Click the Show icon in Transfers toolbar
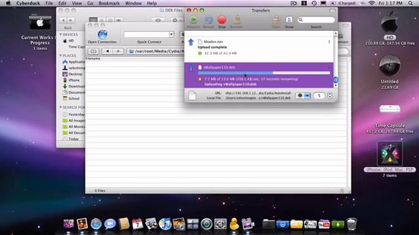The width and height of the screenshot is (419, 235). pyautogui.click(x=289, y=20)
